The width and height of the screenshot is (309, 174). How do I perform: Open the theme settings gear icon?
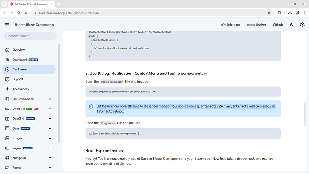pyautogui.click(x=302, y=25)
